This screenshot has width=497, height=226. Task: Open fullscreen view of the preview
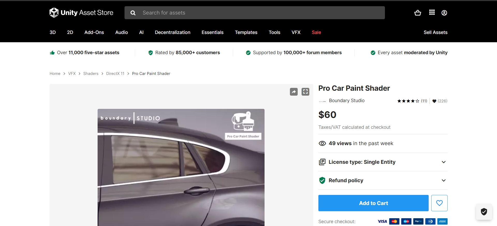(x=305, y=92)
